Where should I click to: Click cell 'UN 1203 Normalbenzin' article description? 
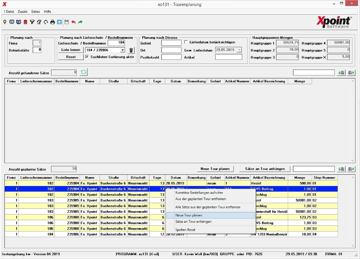(269, 234)
